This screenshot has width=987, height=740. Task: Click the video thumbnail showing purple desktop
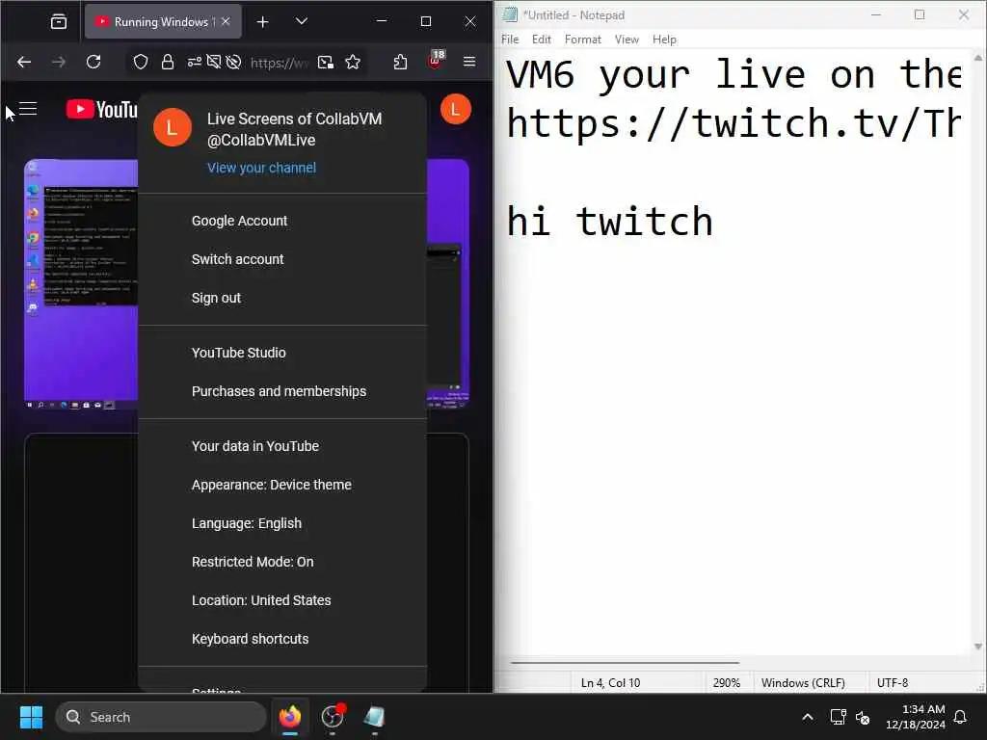point(81,283)
